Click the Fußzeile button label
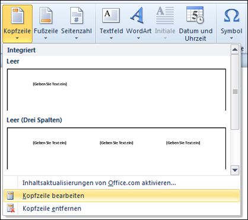Screen dimensions: 248x220 click(46, 31)
